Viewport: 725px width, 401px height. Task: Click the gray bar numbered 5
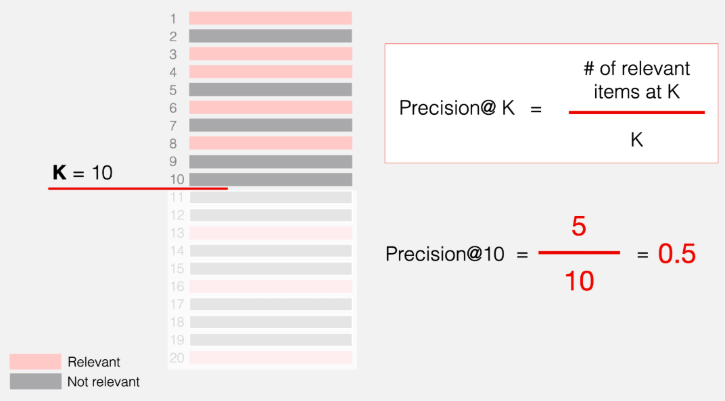(271, 89)
